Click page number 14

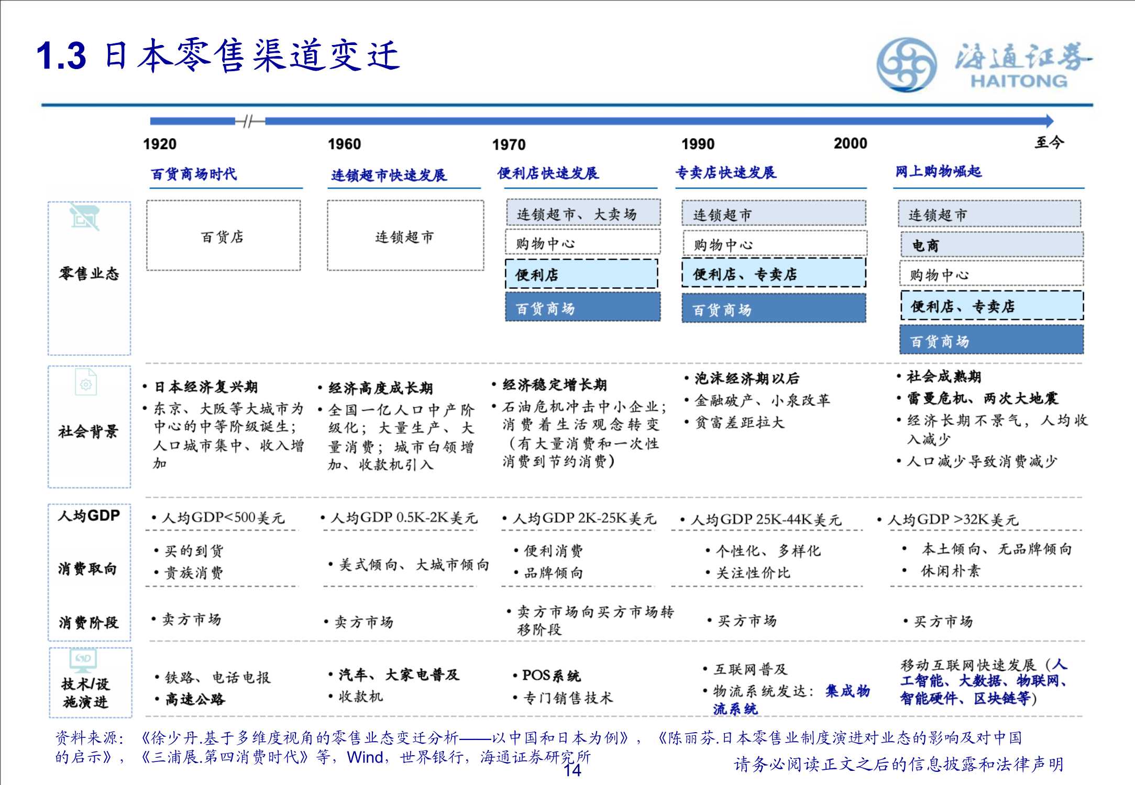tap(572, 770)
